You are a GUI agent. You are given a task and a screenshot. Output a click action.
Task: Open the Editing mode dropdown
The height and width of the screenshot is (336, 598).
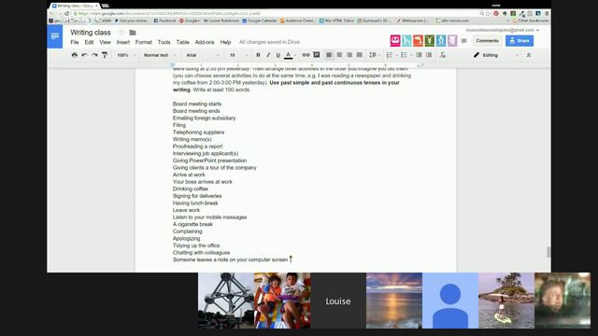pyautogui.click(x=496, y=55)
